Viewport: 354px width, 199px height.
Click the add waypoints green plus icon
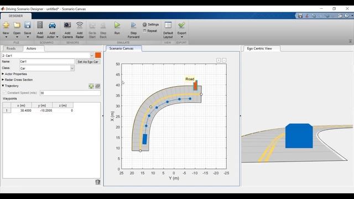pyautogui.click(x=91, y=86)
